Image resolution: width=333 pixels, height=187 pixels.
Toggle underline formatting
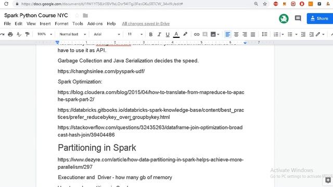pos(168,34)
